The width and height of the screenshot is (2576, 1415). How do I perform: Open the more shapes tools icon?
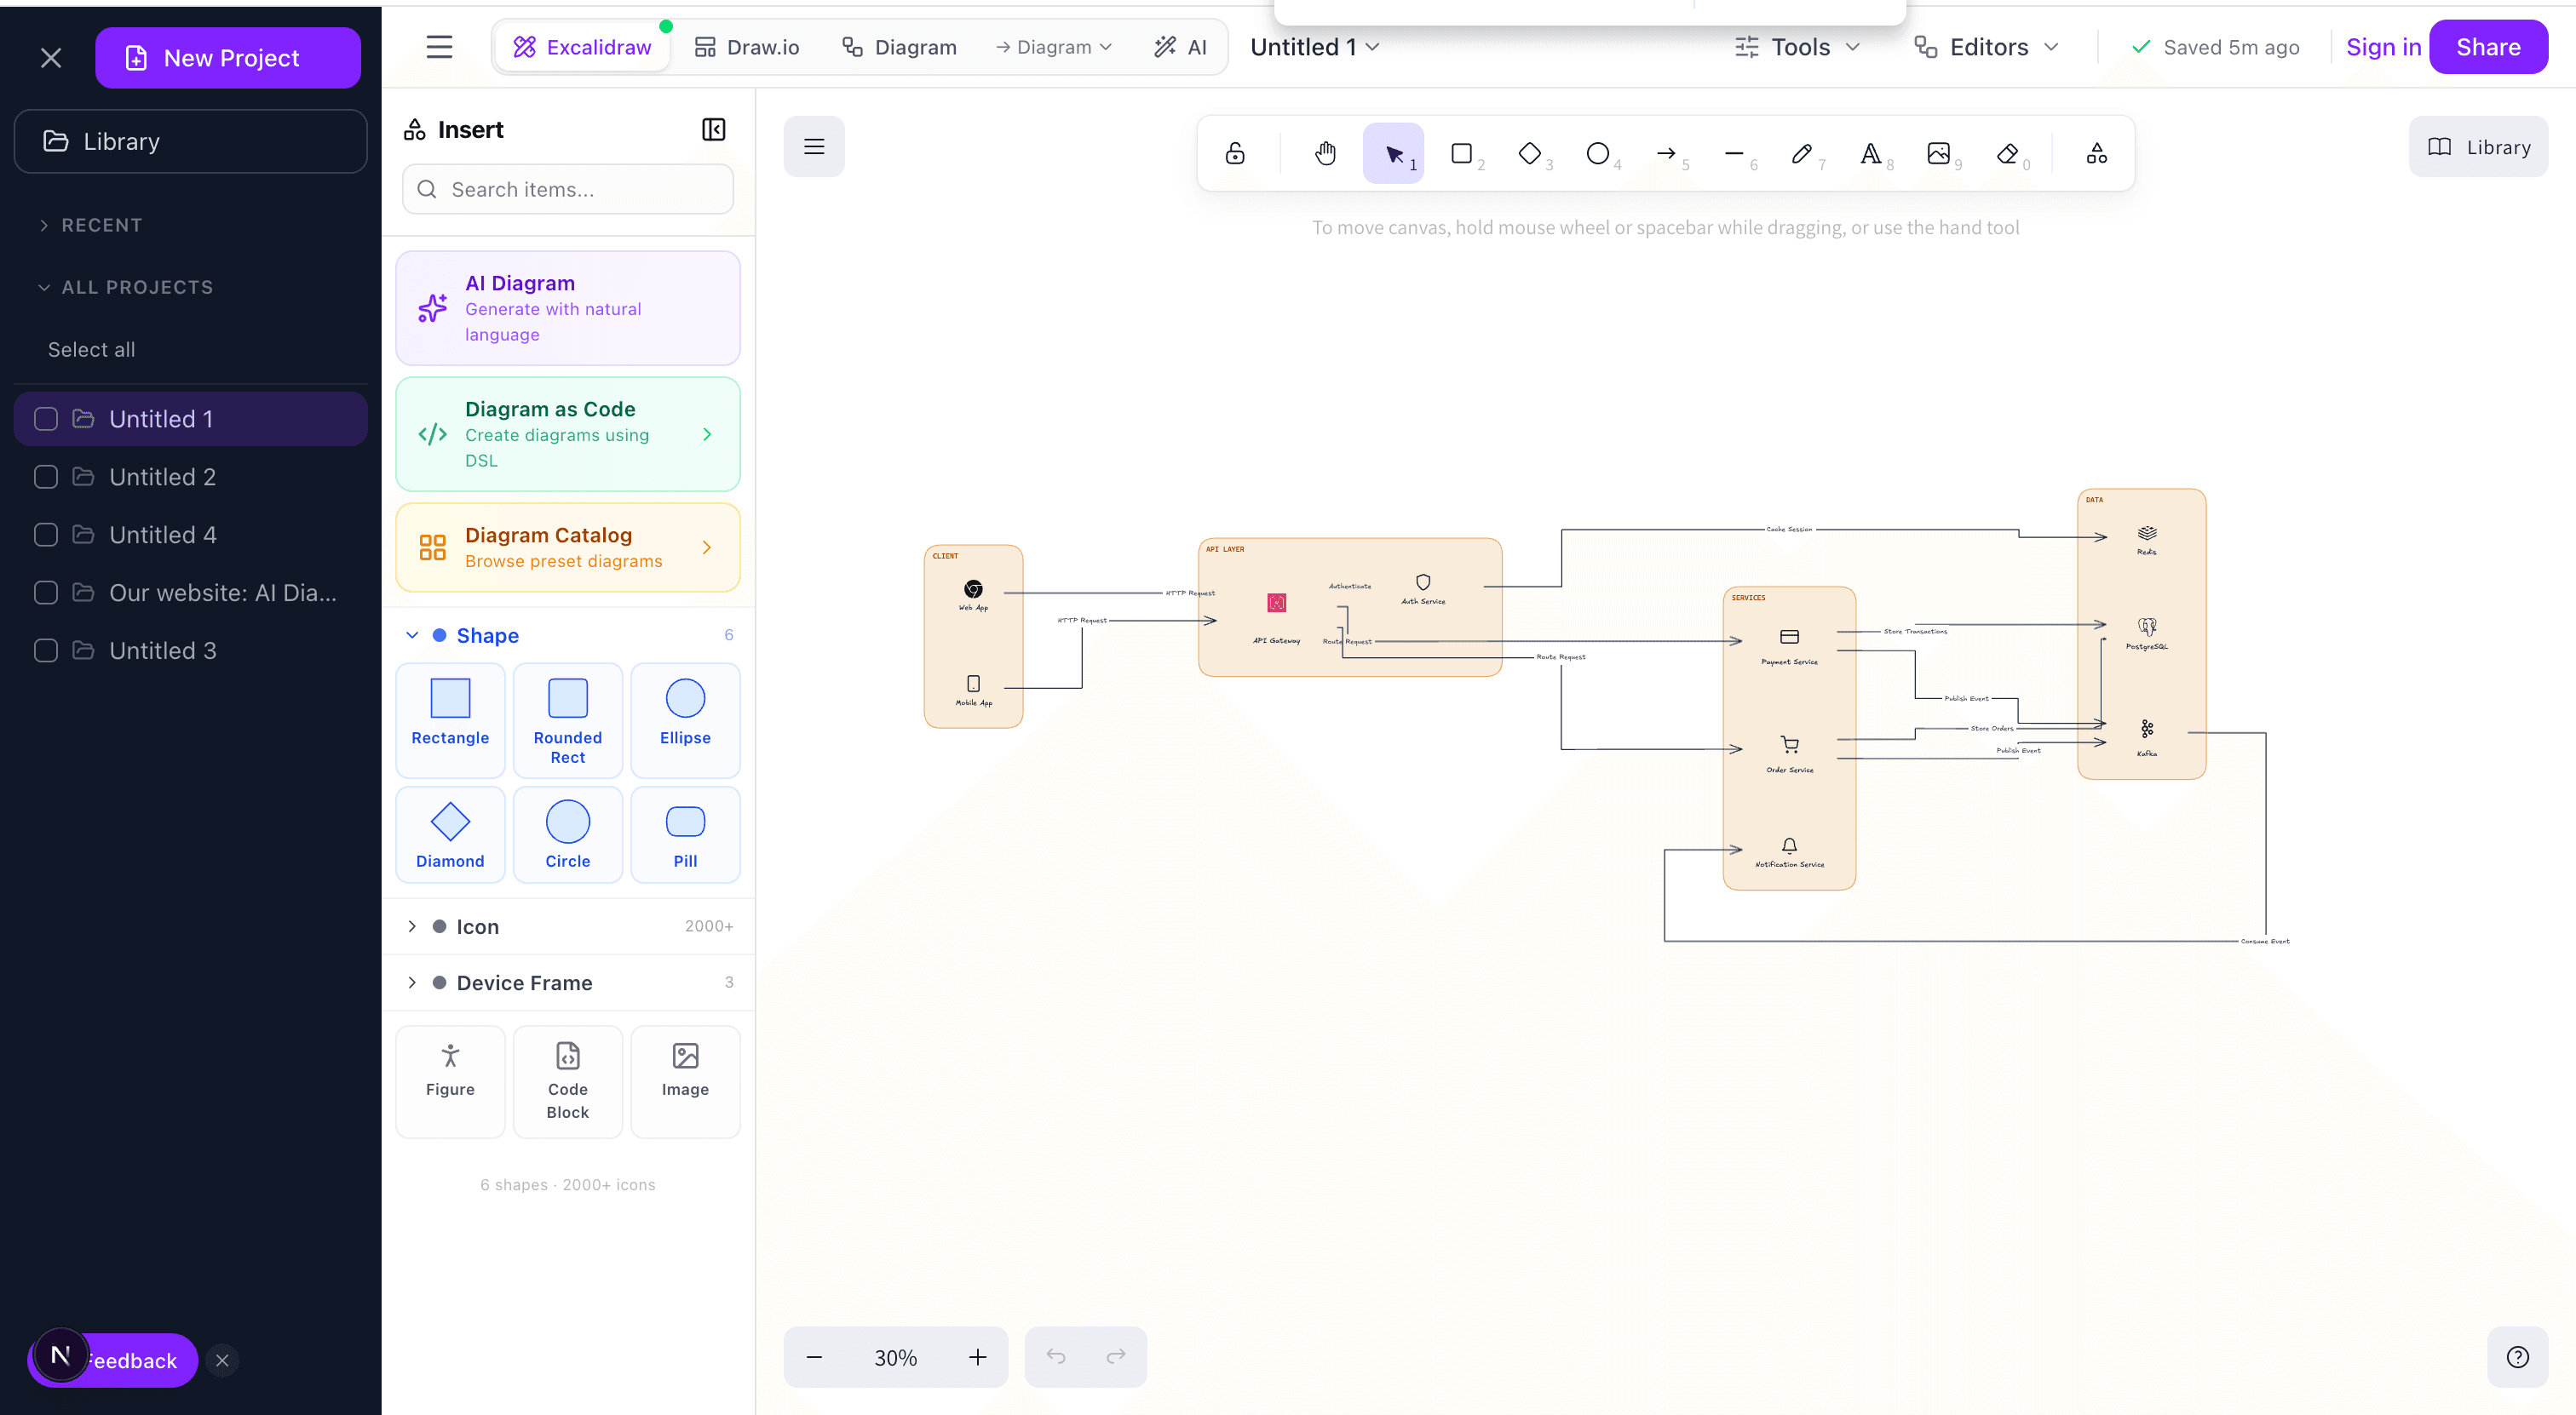click(2096, 153)
